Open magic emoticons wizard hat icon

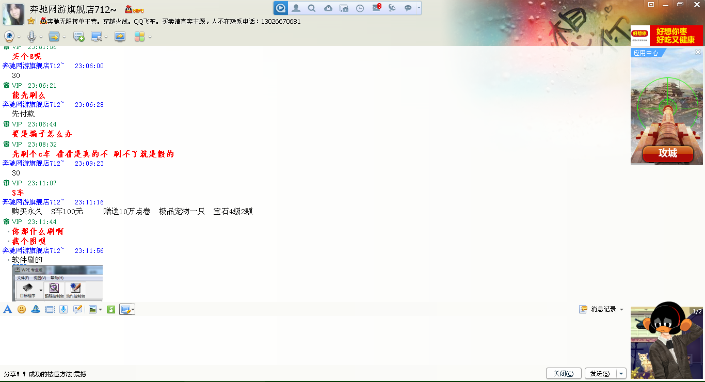click(x=36, y=309)
